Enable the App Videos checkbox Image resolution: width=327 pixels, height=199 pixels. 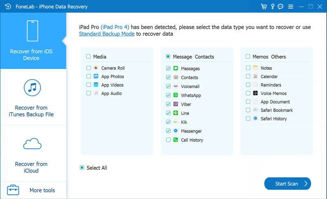[x=89, y=85]
